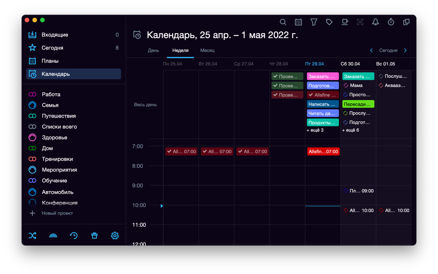This screenshot has width=438, height=274.
Task: Open the pink Заказать task on Friday
Action: (323, 76)
